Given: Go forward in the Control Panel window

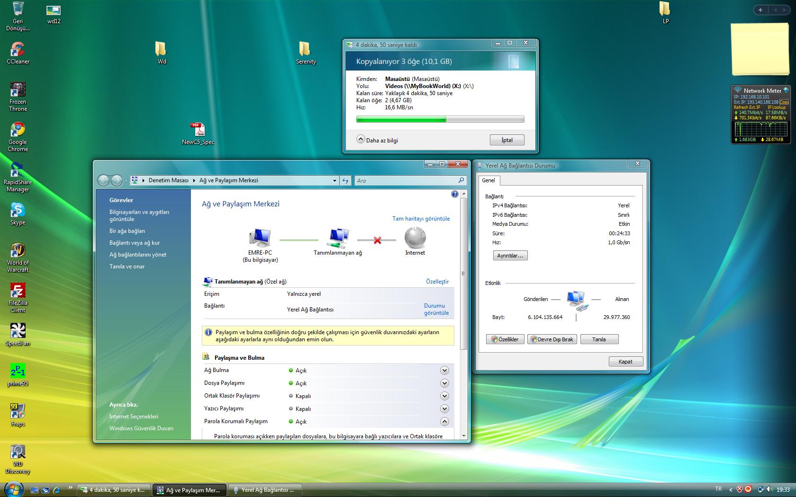Looking at the screenshot, I should click(x=117, y=180).
